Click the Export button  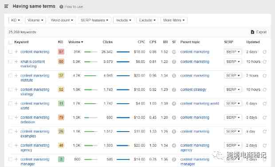pyautogui.click(x=259, y=32)
